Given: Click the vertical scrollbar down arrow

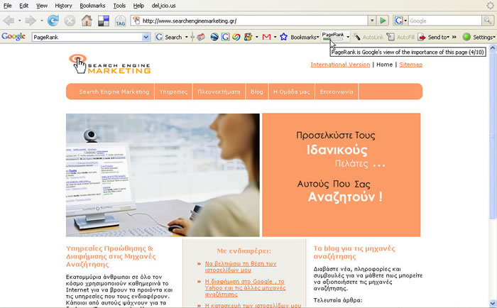Looking at the screenshot, I should [493, 303].
